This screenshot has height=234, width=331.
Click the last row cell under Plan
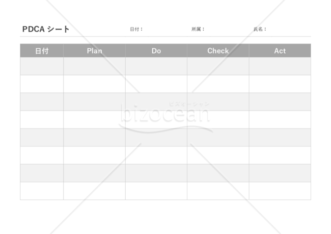(94, 191)
